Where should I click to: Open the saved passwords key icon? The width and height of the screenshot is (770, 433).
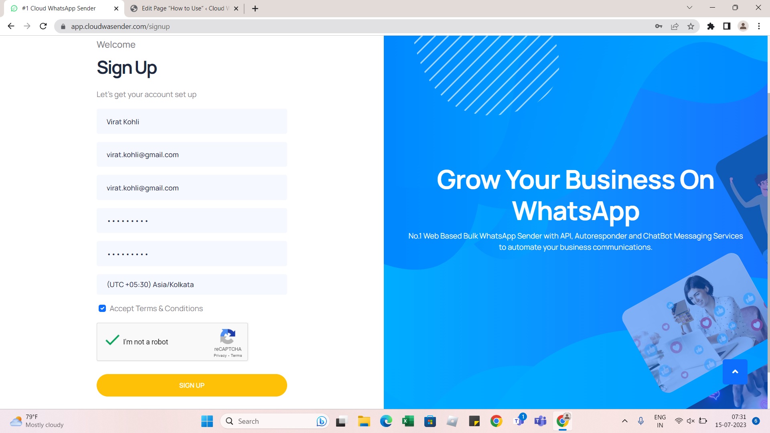(659, 26)
